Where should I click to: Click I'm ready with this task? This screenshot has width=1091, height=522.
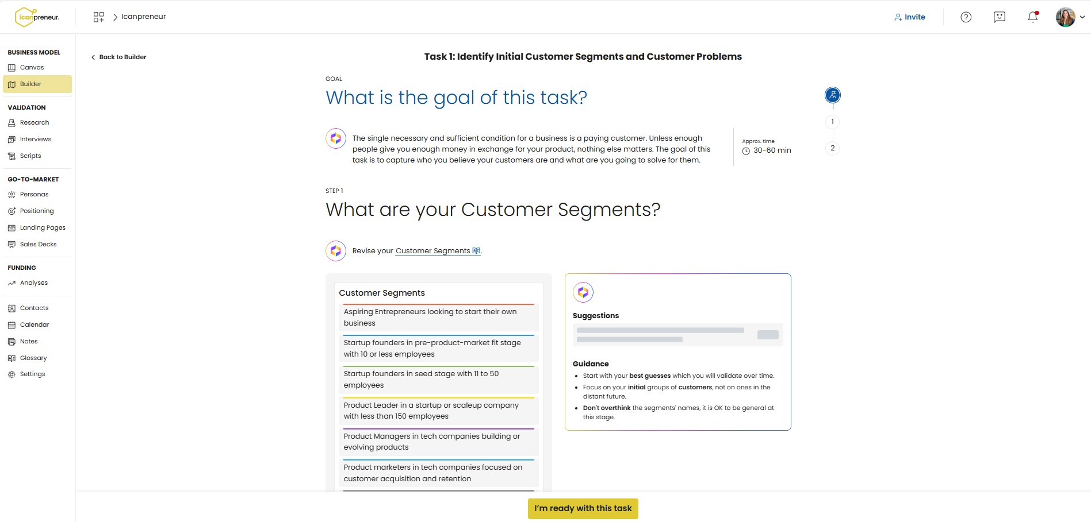(x=583, y=509)
